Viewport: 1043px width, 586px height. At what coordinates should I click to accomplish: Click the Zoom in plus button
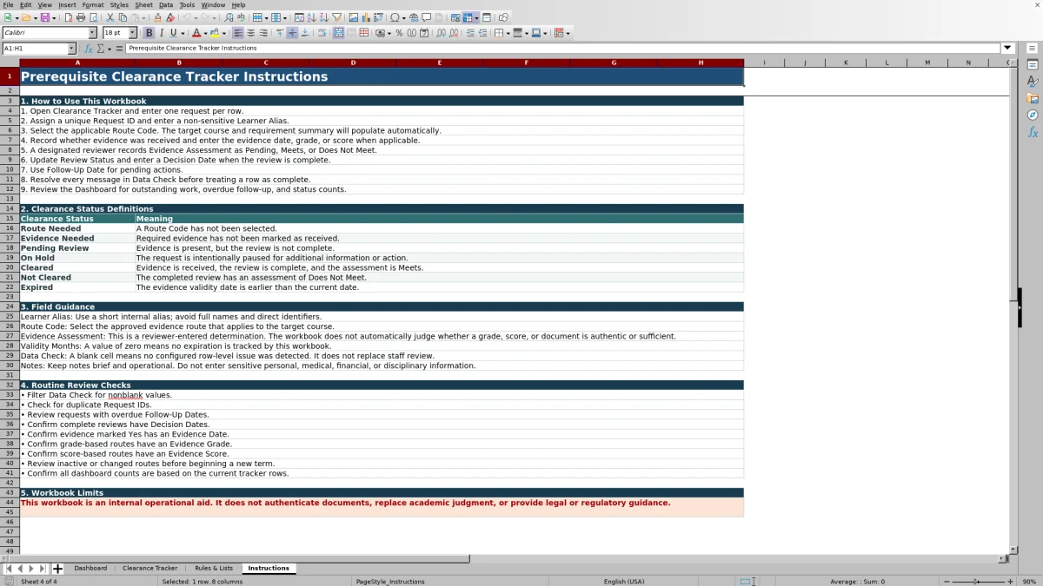tap(1010, 582)
